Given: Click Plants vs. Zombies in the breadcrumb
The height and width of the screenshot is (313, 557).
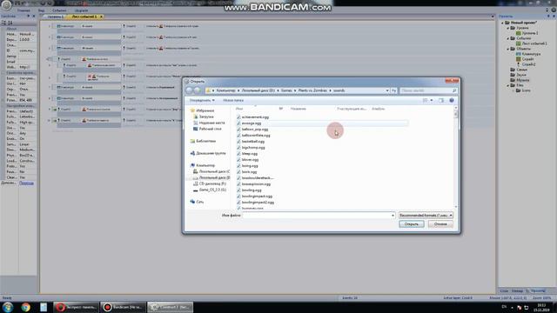Looking at the screenshot, I should pos(312,90).
